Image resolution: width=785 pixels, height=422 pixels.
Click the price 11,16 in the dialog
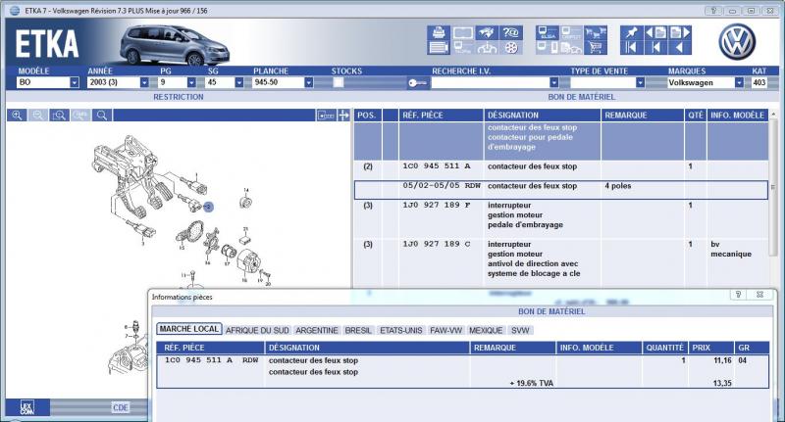tap(722, 360)
